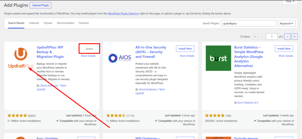Open the All-In-One Security (AIOS) title
The width and height of the screenshot is (302, 139).
151,52
